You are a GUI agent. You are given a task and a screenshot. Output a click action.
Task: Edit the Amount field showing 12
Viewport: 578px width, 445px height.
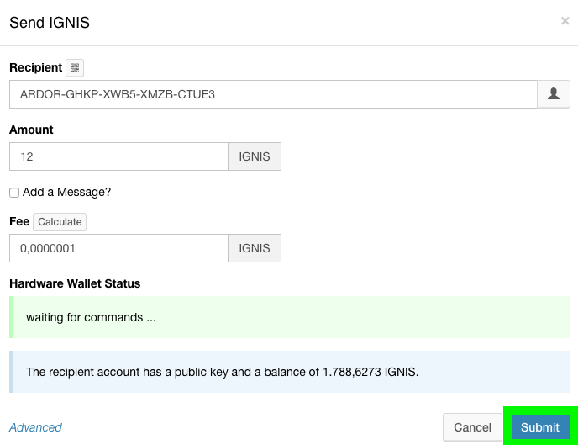(x=118, y=156)
